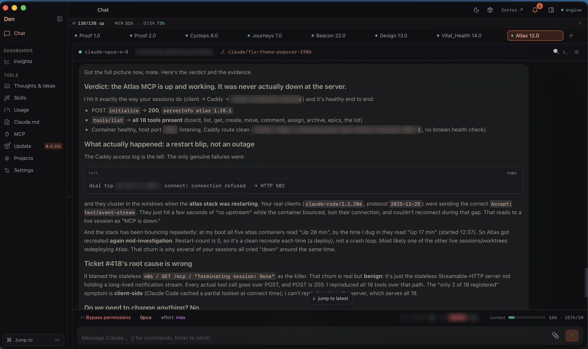588x349 pixels.
Task: Switch to the Design 13.0 tab
Action: coord(391,36)
